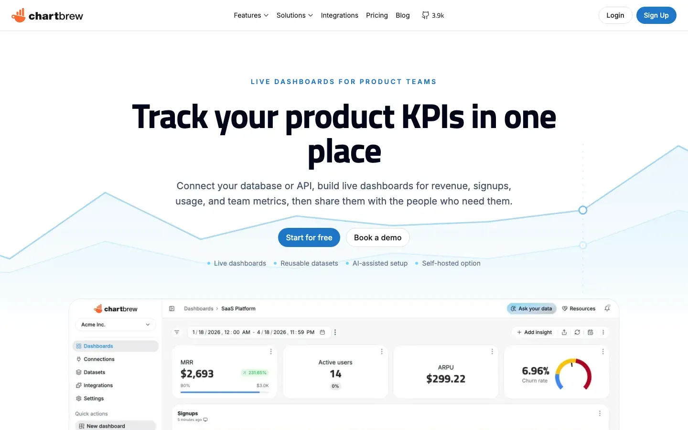688x430 pixels.
Task: Click the export/share icon next to Add insight
Action: (x=564, y=332)
